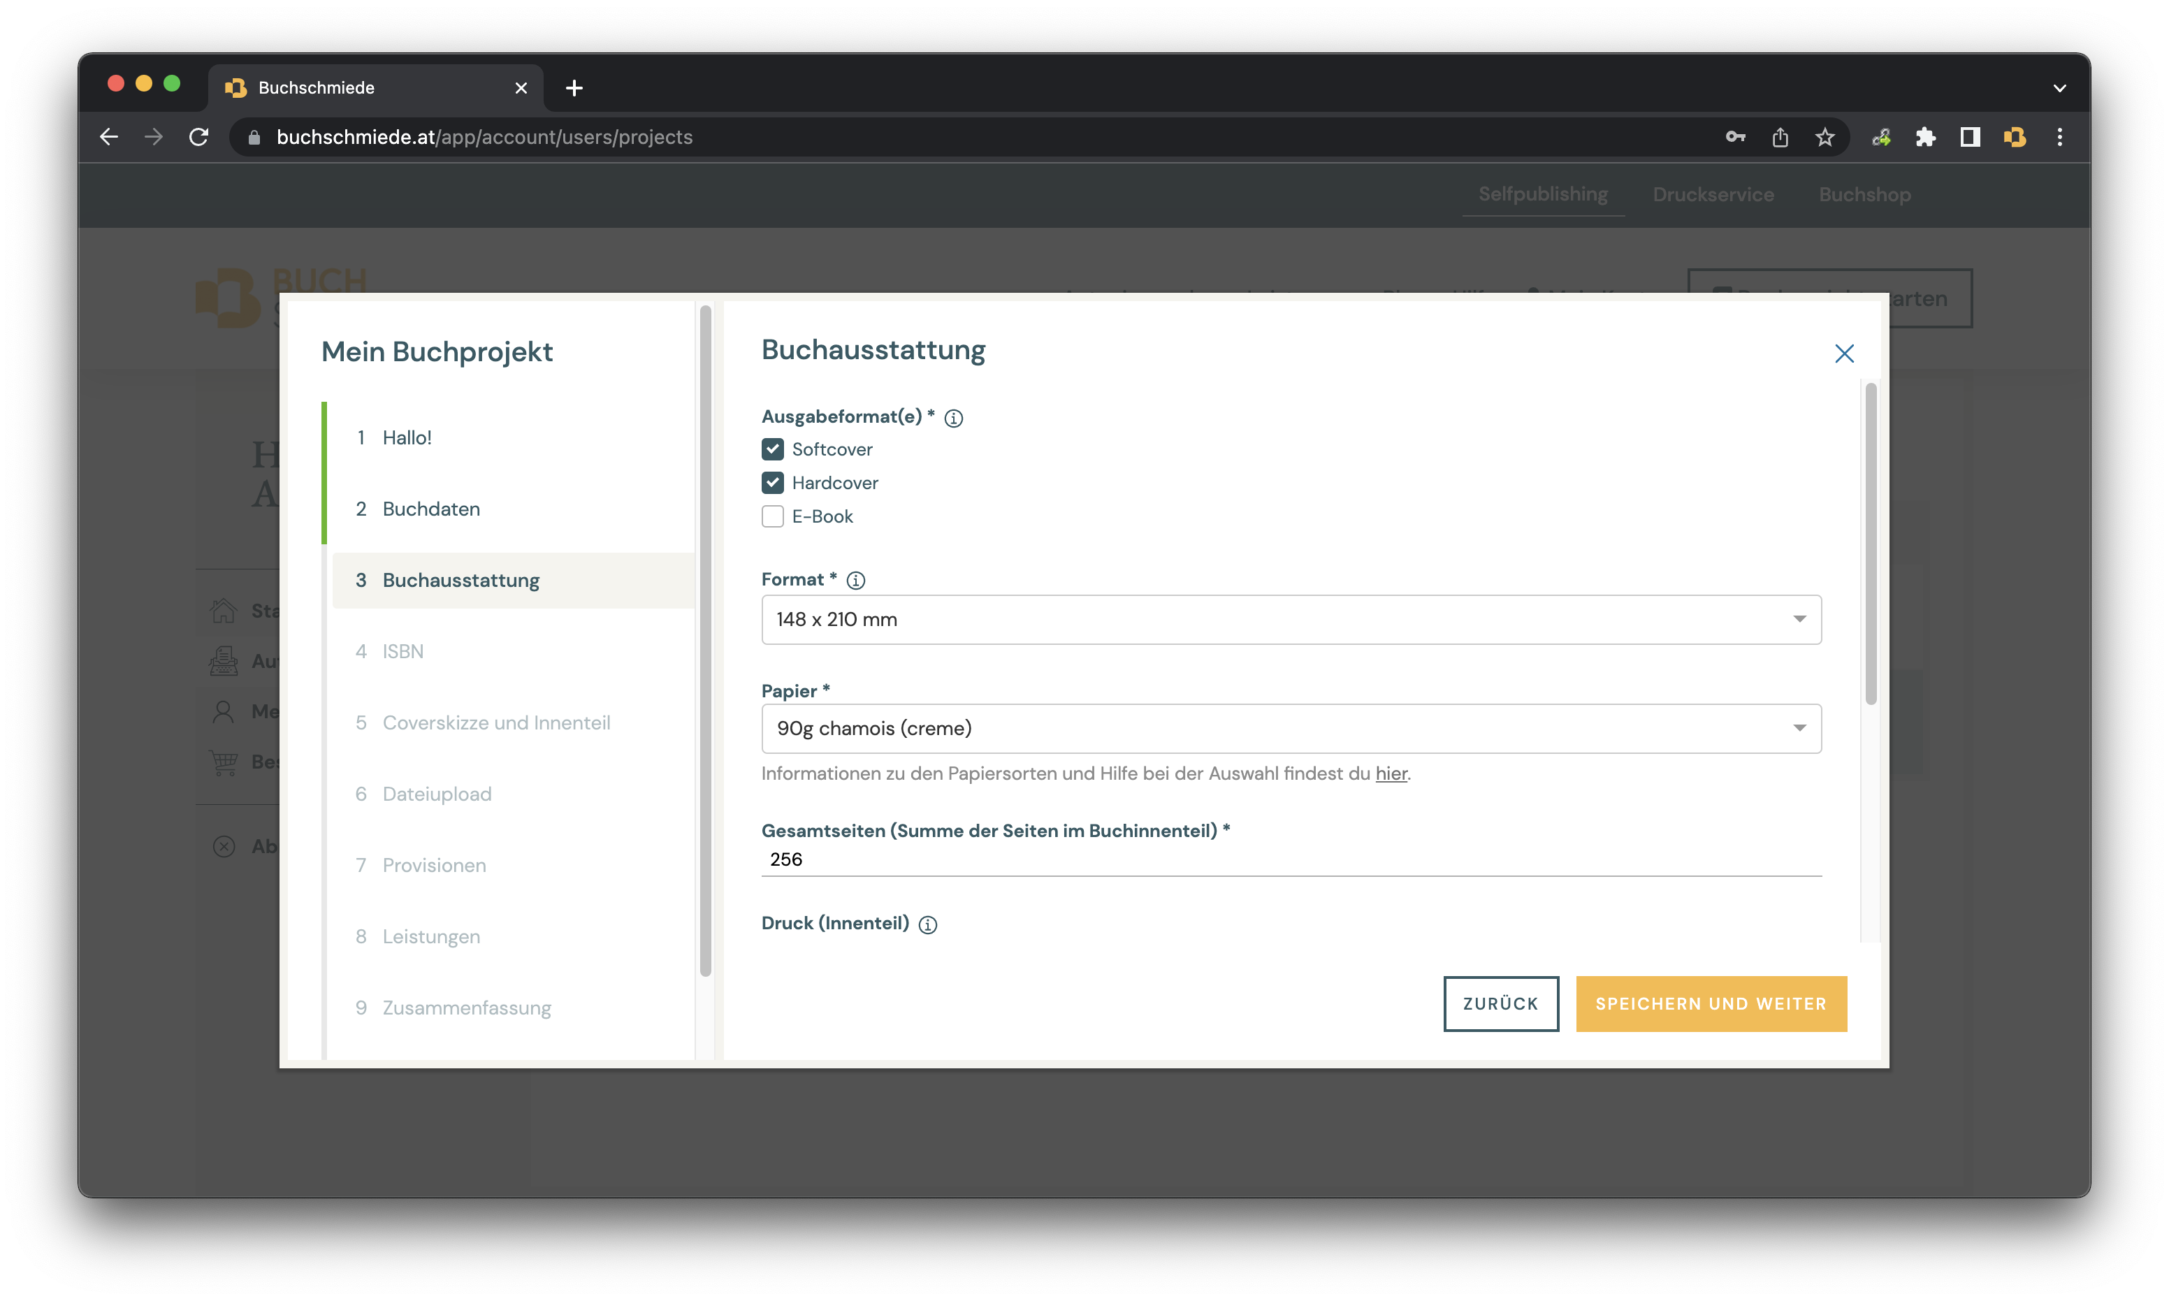Close the Buchausstattung dialog with X
2169x1301 pixels.
pos(1844,354)
